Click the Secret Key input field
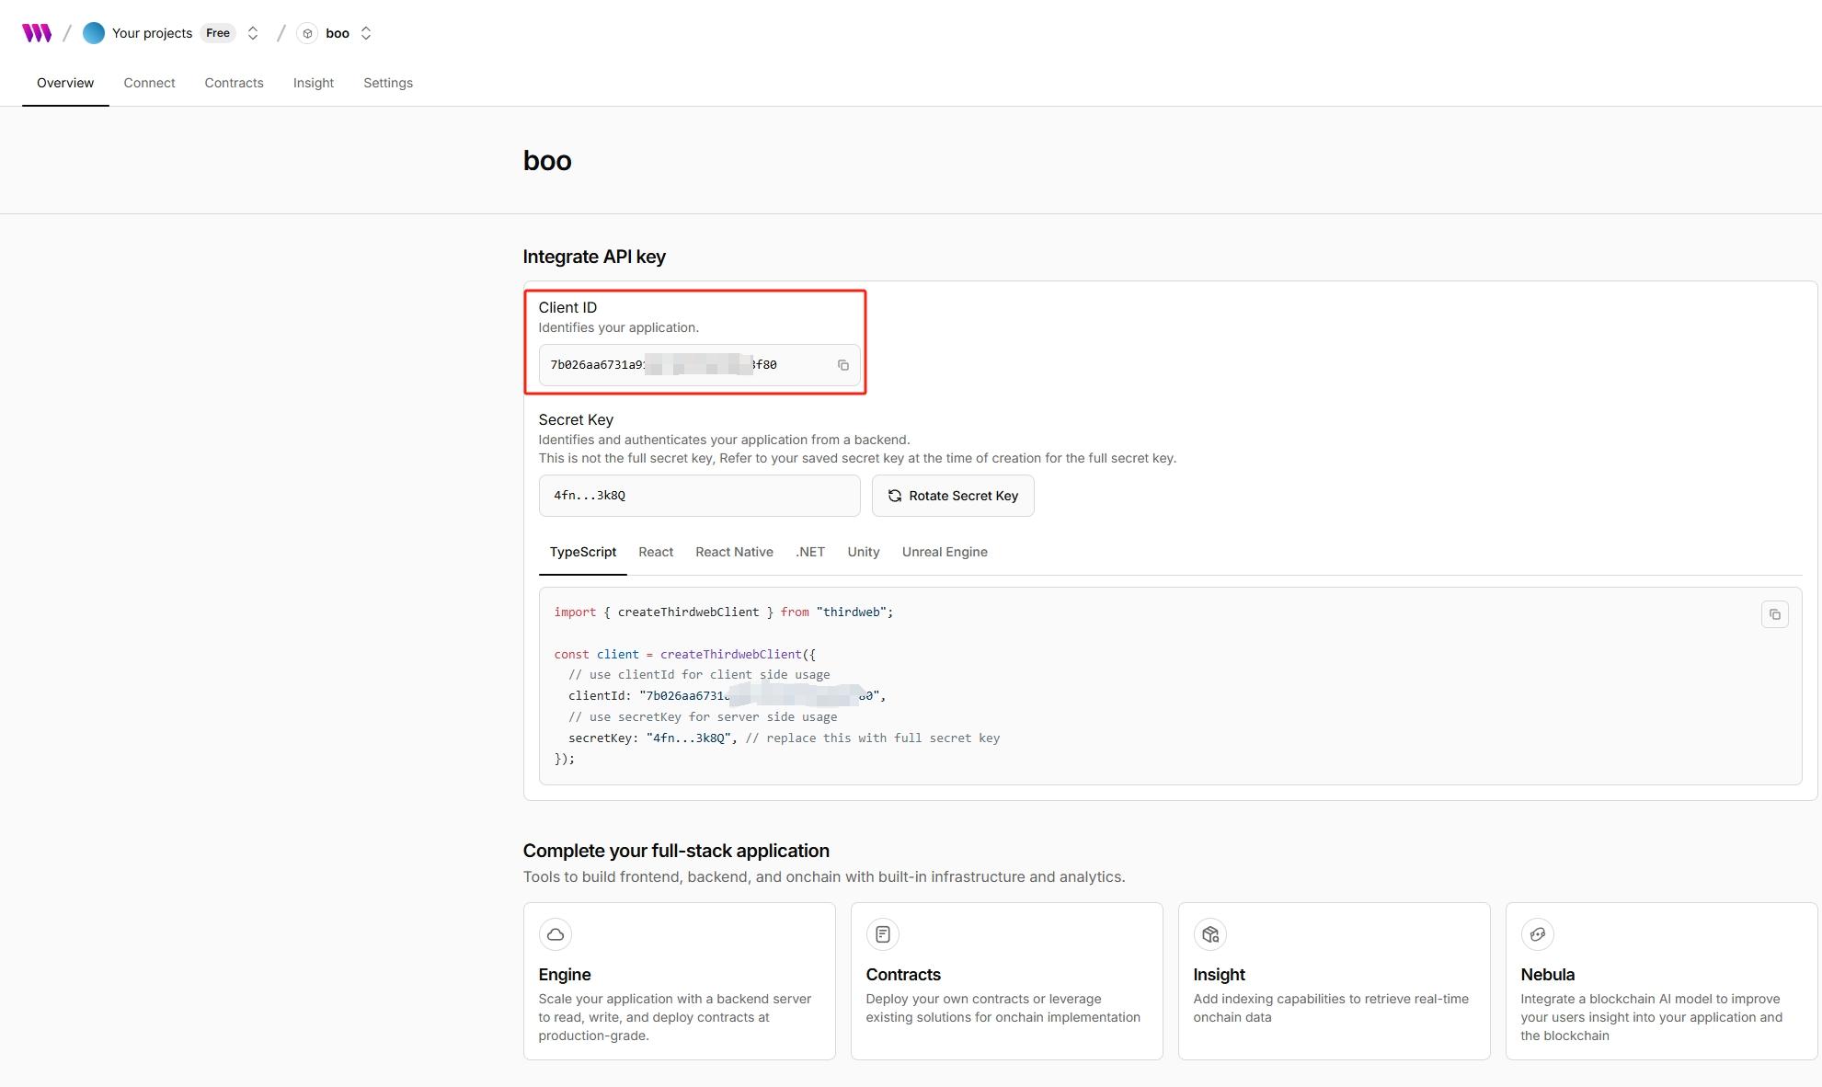The height and width of the screenshot is (1087, 1822). (699, 496)
